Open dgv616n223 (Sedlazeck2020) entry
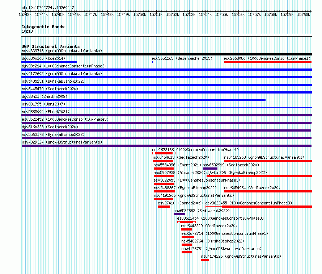Screen dimensions: 322x274 click(50, 127)
